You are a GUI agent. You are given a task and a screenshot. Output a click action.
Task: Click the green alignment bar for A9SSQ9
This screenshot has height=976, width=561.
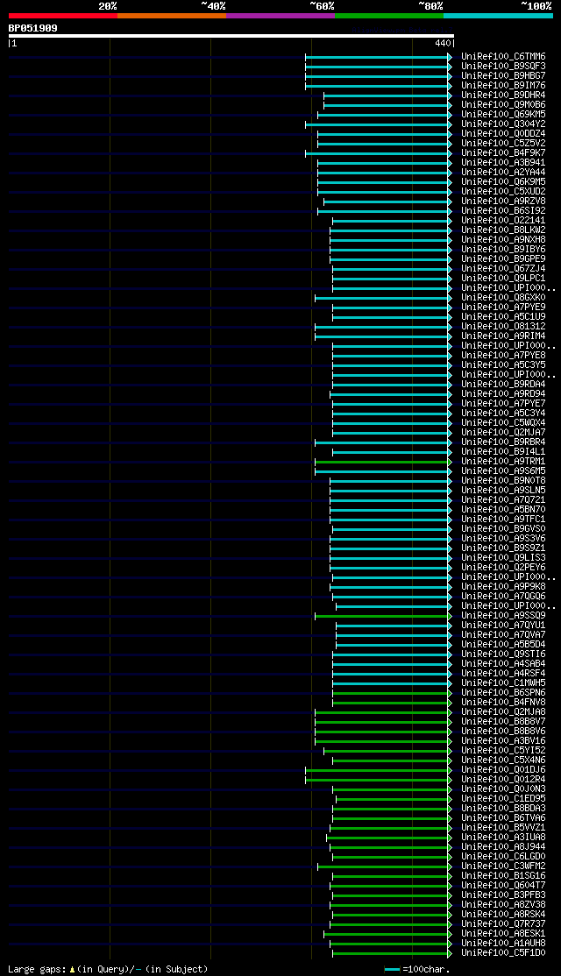pos(382,616)
